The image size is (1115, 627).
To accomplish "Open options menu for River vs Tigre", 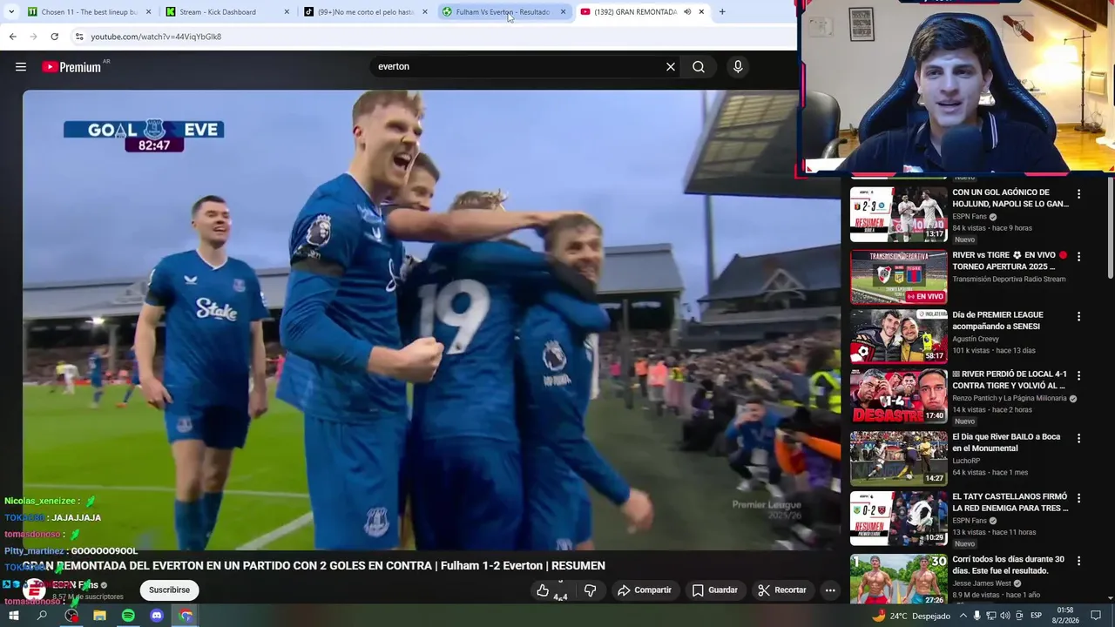I will tap(1078, 257).
